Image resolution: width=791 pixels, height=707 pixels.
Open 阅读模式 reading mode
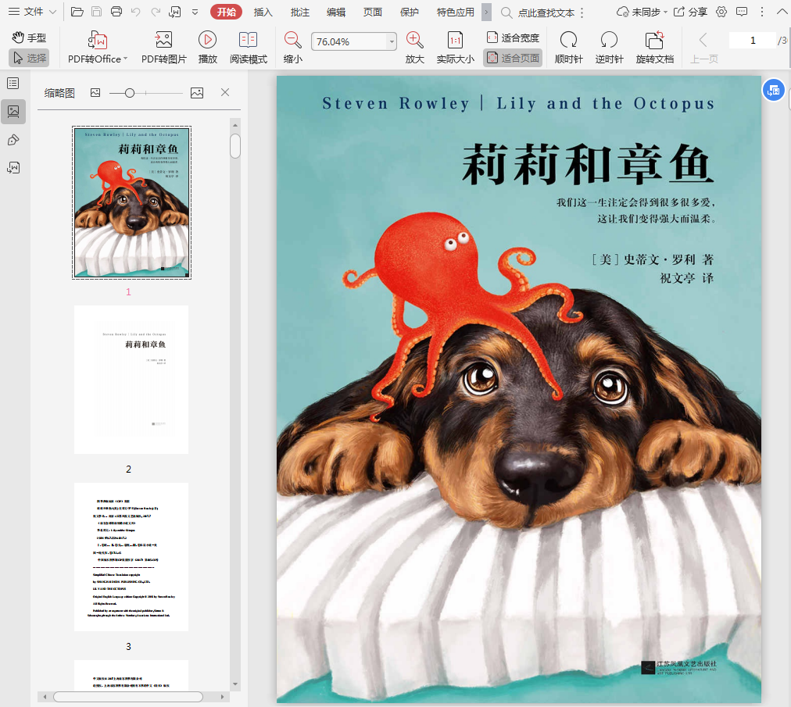pyautogui.click(x=248, y=40)
